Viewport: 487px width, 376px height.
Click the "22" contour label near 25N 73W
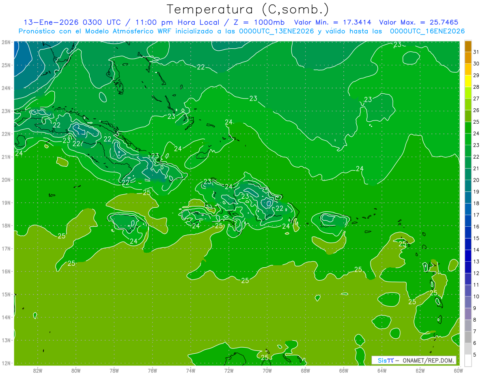[x=201, y=67]
